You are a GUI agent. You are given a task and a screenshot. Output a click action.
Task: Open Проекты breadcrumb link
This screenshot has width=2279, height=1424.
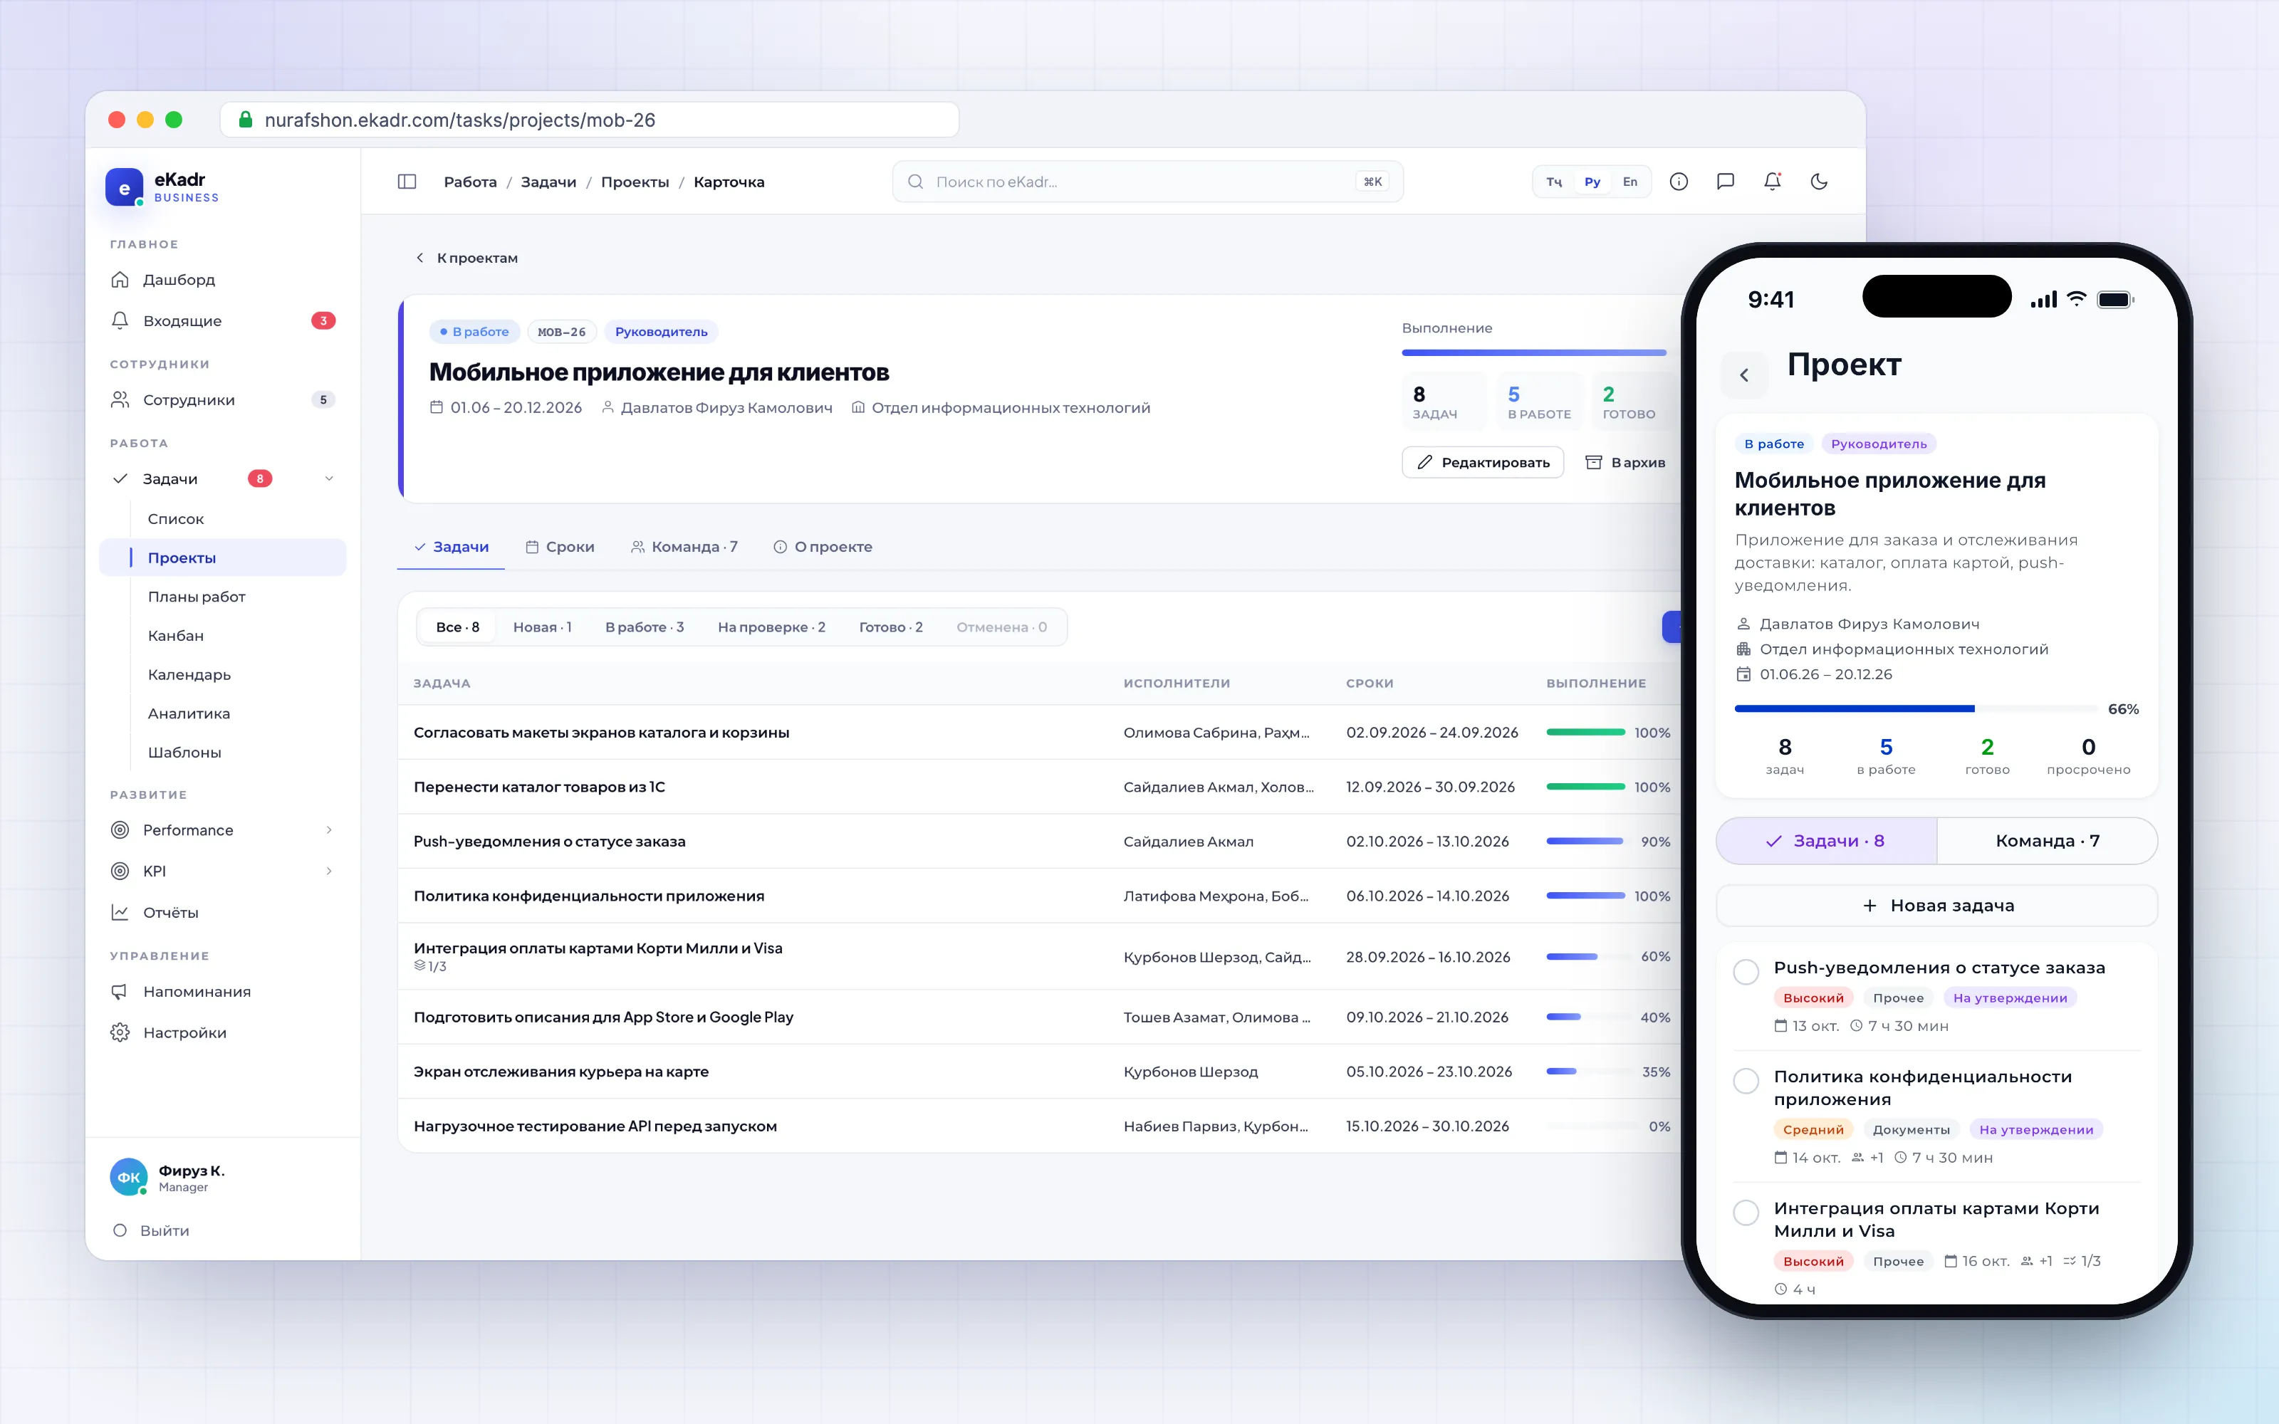(x=635, y=182)
